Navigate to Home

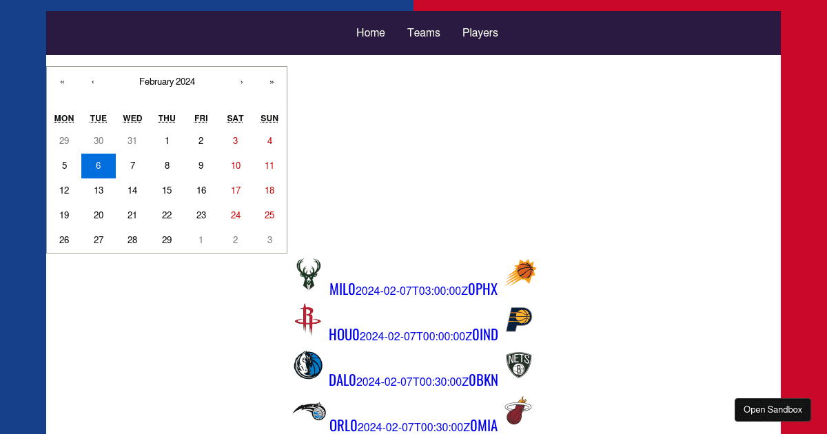tap(370, 32)
